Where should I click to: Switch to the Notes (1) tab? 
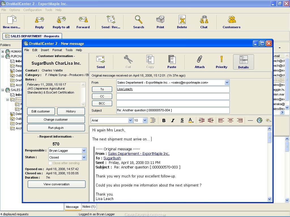pyautogui.click(x=89, y=207)
